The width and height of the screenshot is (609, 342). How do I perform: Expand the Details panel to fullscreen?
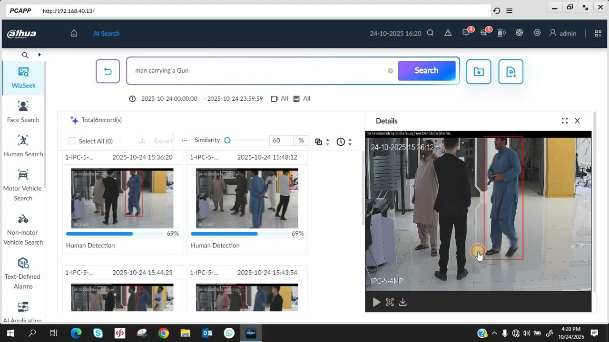point(565,121)
